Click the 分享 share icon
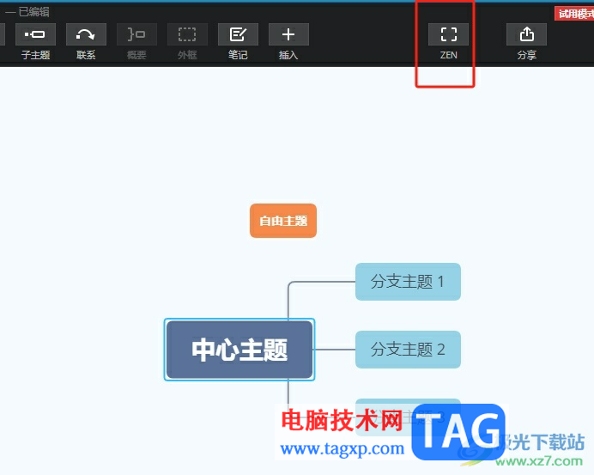This screenshot has height=475, width=594. [x=526, y=34]
